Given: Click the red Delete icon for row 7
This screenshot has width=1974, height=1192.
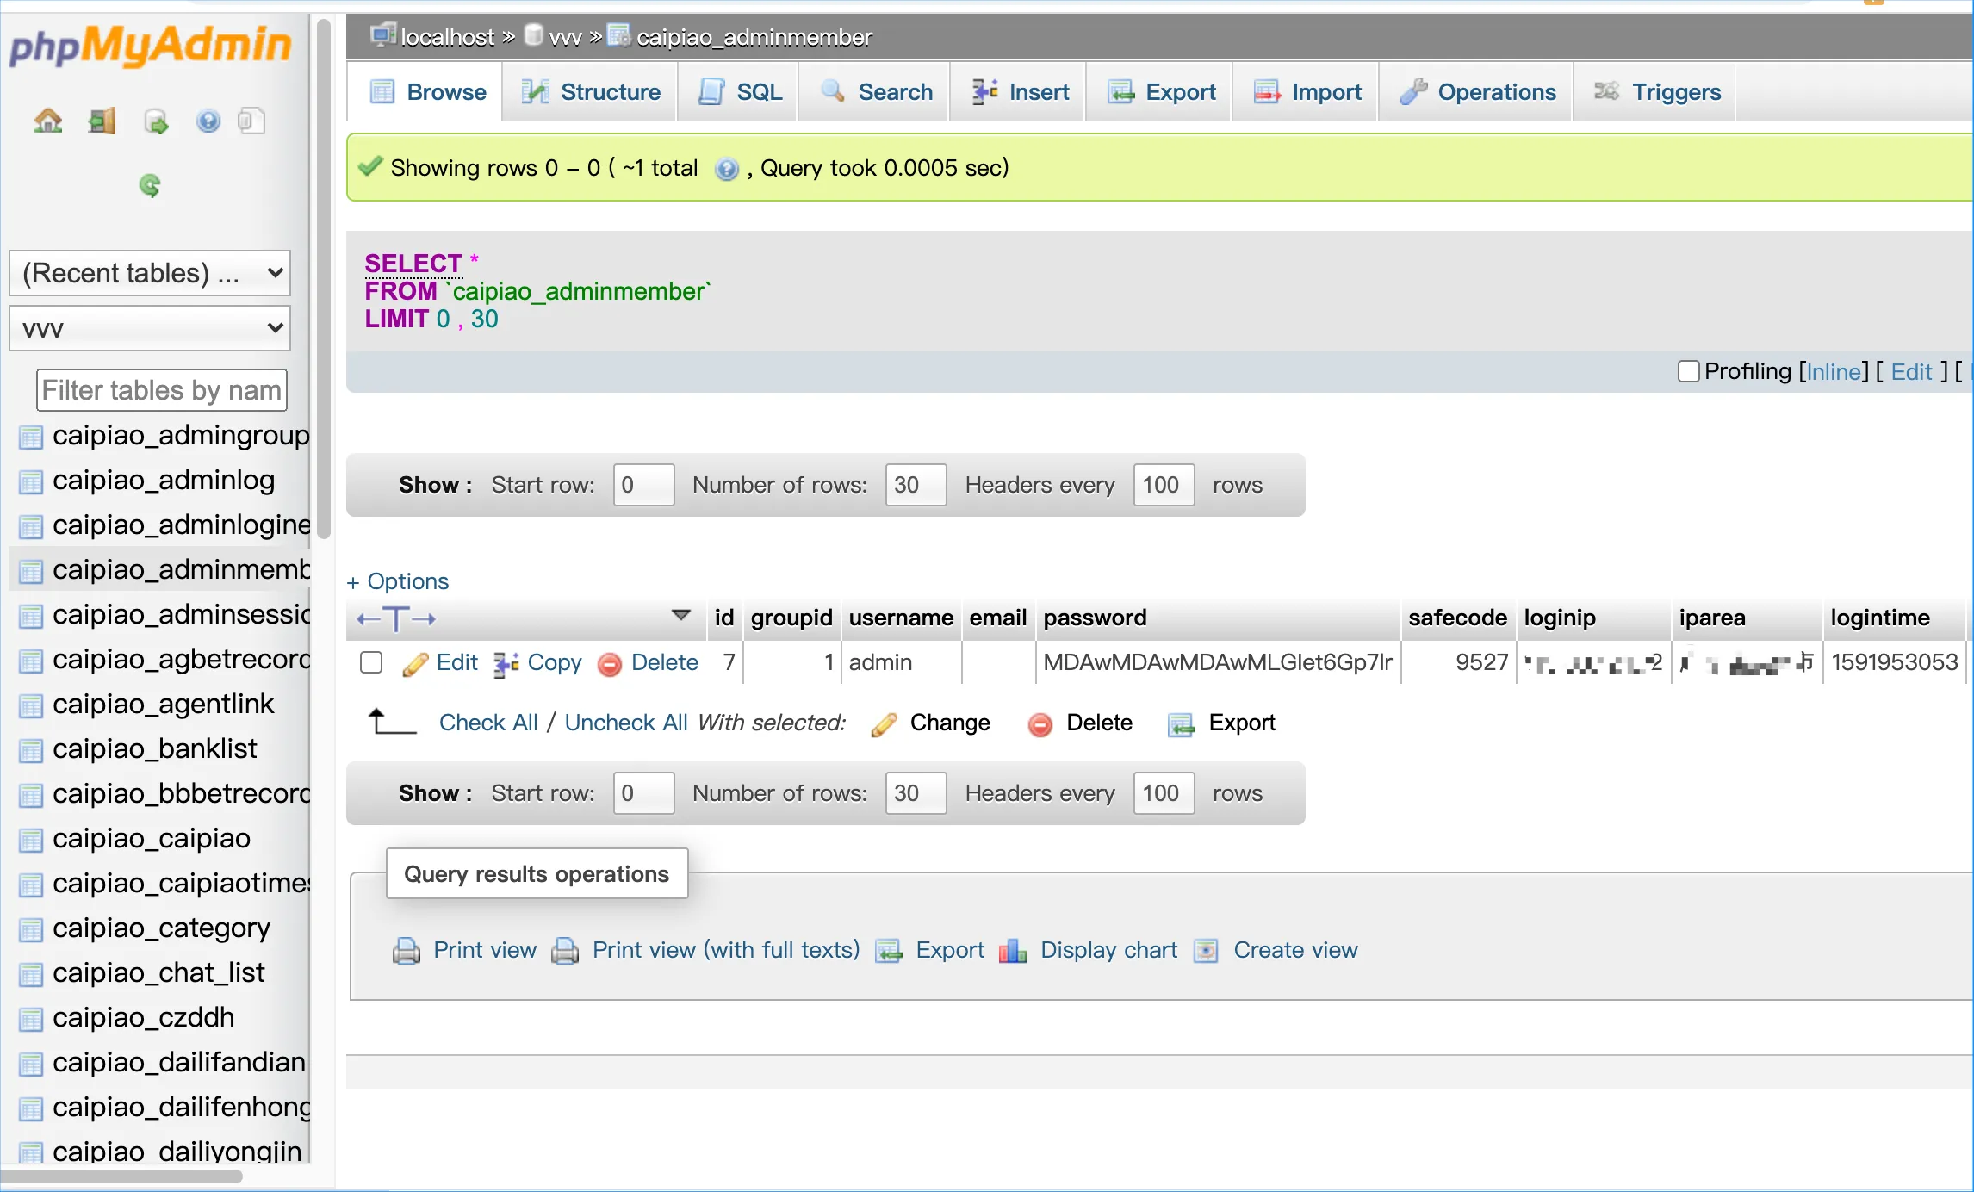Looking at the screenshot, I should point(610,663).
